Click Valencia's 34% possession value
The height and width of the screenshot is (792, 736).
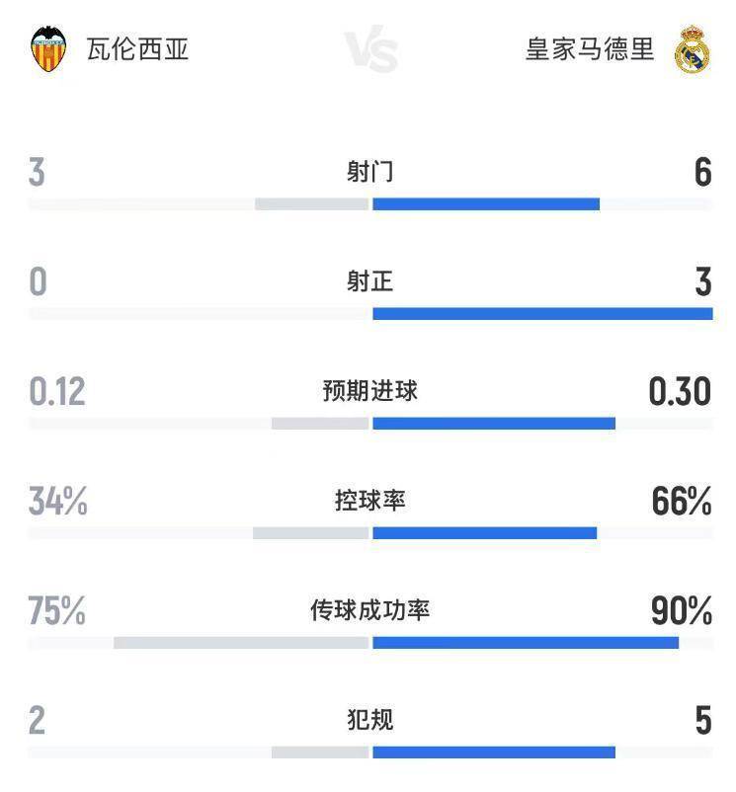(x=58, y=502)
